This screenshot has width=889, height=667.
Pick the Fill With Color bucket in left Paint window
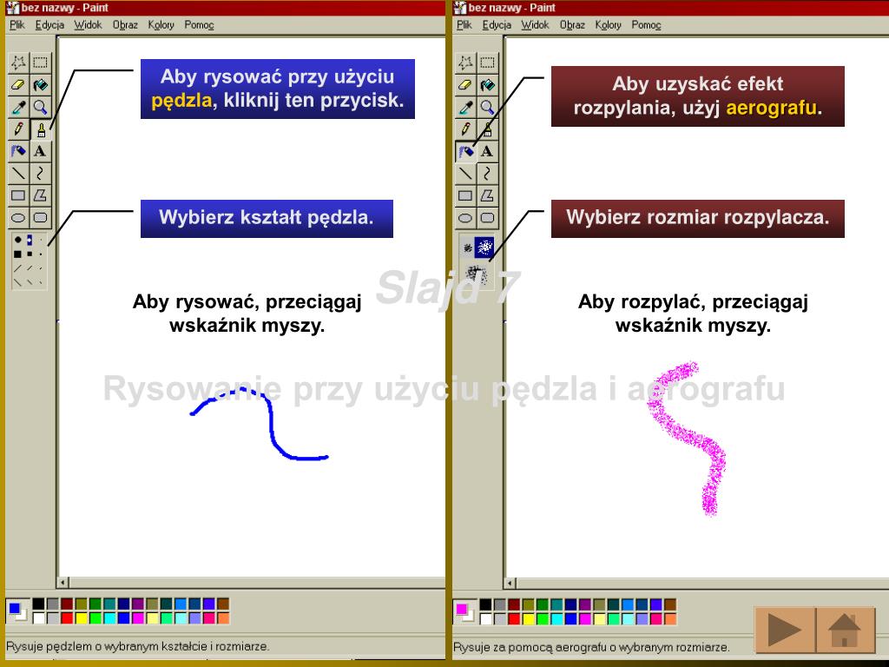click(x=40, y=84)
